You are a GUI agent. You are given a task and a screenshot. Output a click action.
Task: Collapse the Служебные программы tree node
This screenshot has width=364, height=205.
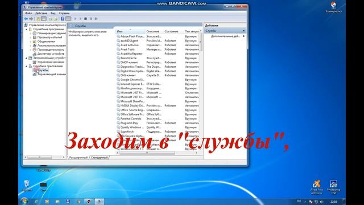26,29
